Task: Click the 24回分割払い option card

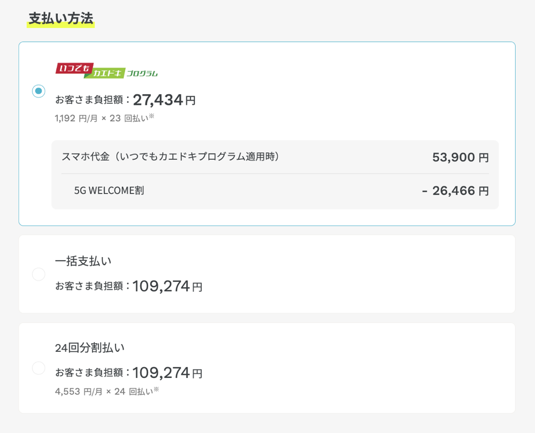Action: (x=267, y=368)
